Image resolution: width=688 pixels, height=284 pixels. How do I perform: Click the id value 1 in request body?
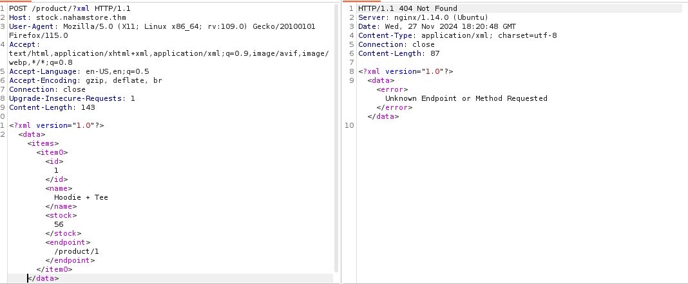click(x=56, y=170)
